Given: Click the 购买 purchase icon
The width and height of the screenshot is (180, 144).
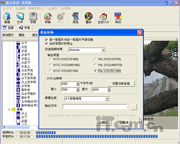Looking at the screenshot, I should pos(118,18).
